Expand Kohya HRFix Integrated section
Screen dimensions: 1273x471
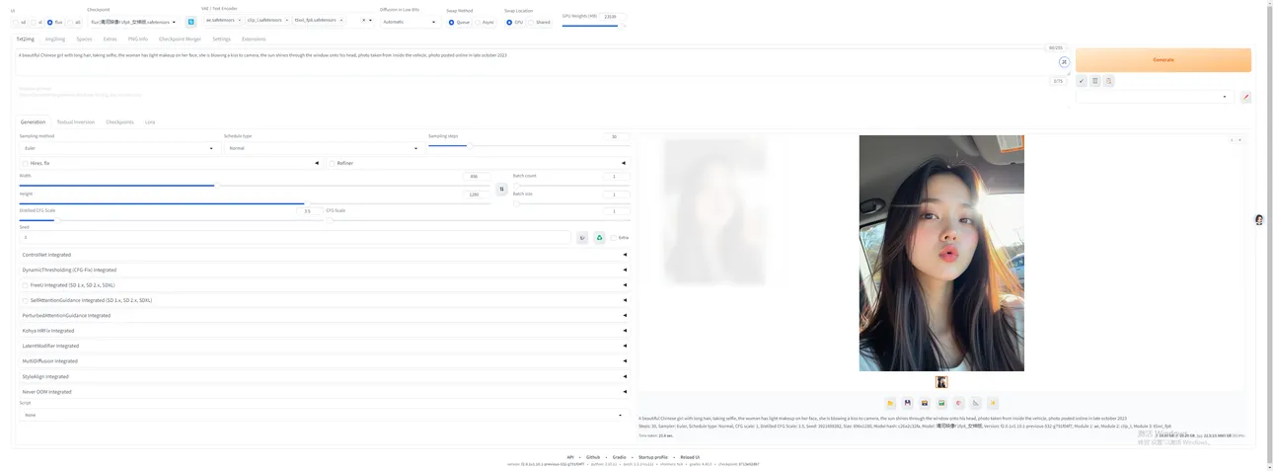[x=323, y=331]
